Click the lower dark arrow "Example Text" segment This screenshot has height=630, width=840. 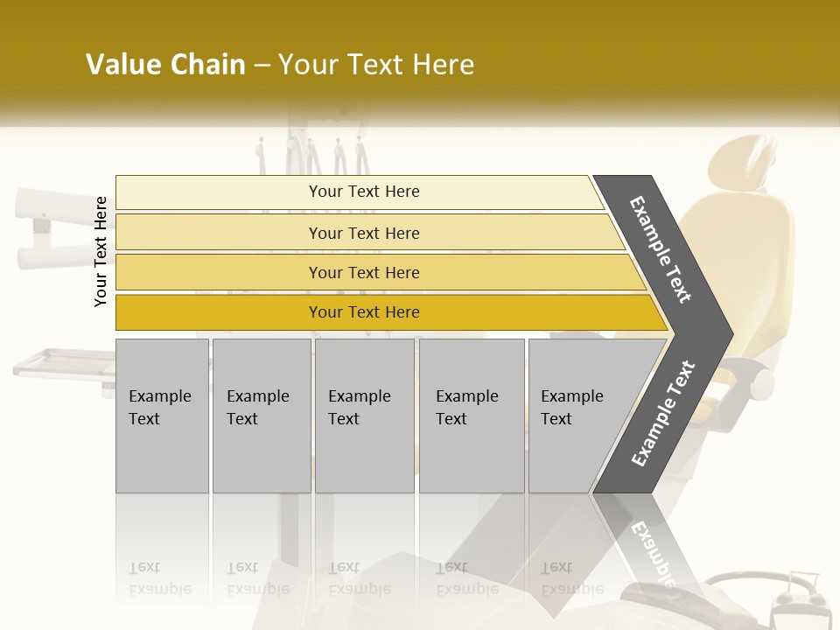(662, 414)
